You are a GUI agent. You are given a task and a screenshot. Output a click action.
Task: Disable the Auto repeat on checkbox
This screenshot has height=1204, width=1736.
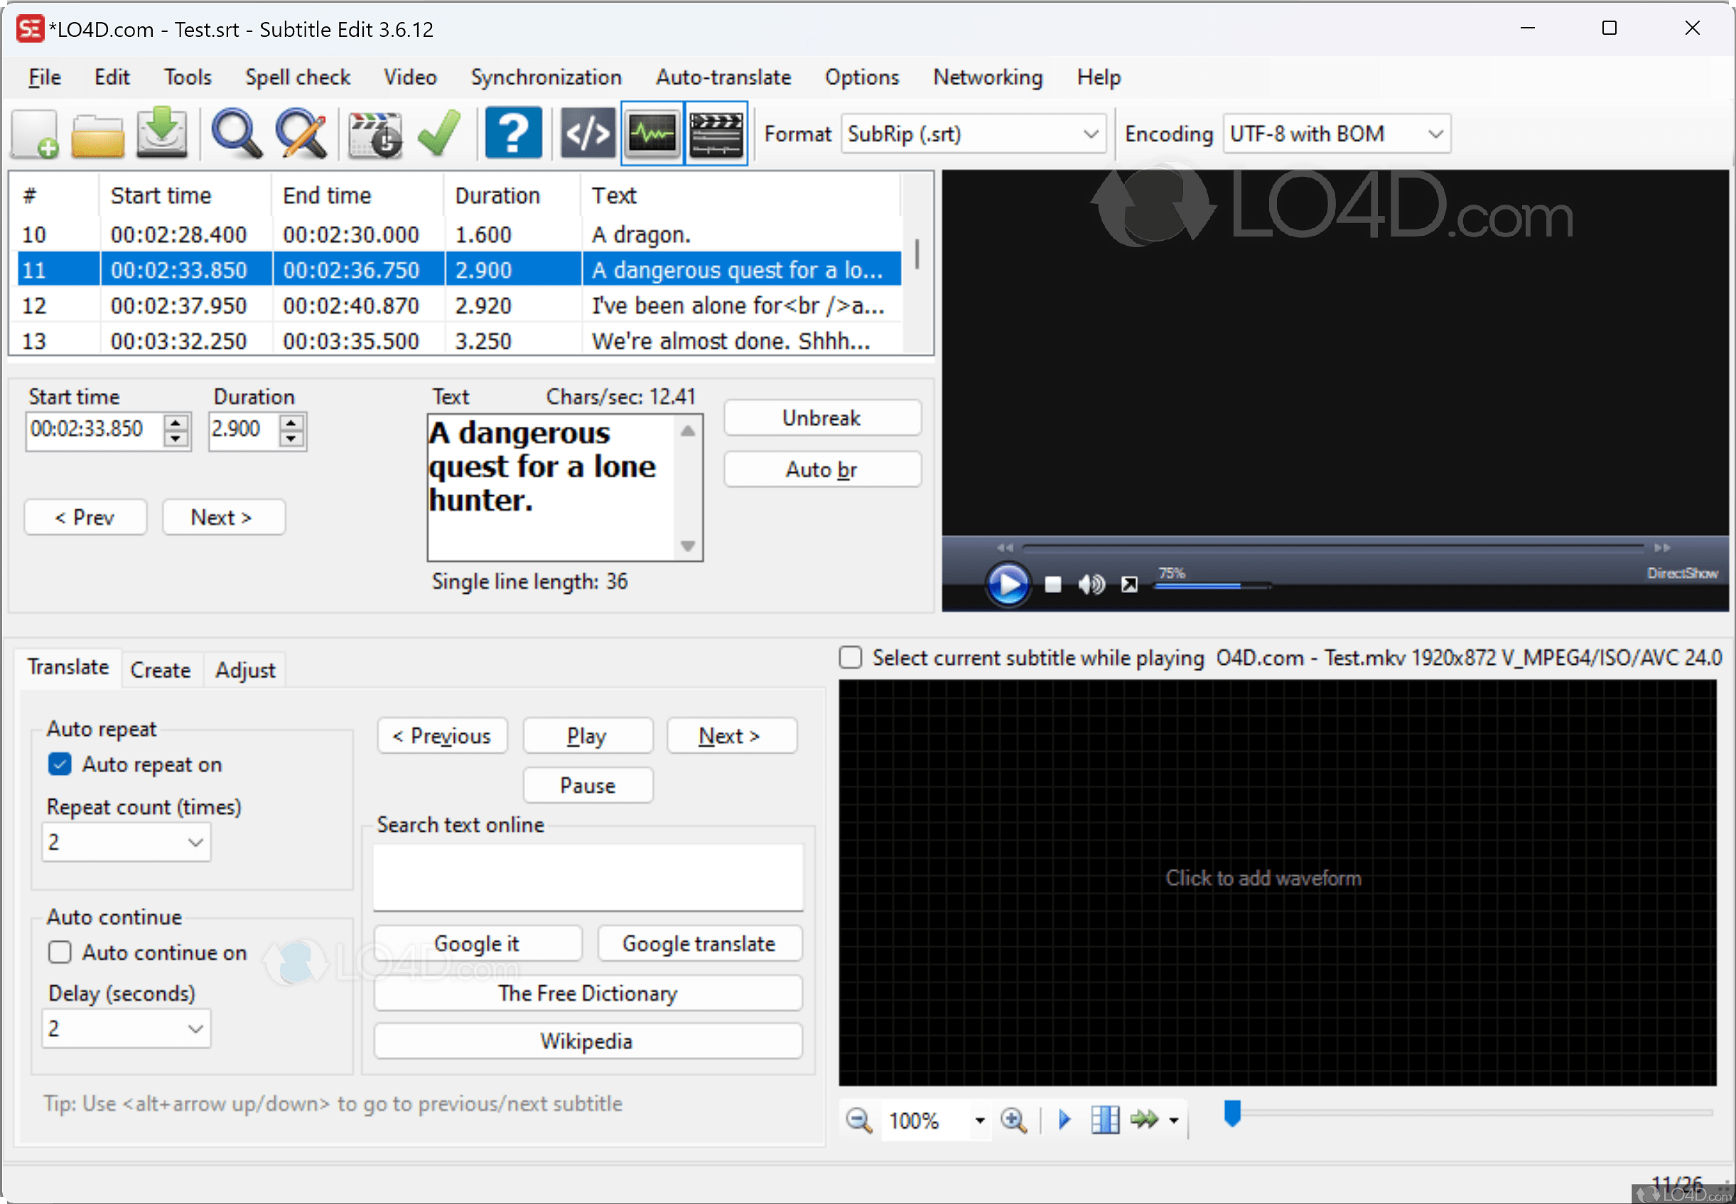[x=60, y=764]
